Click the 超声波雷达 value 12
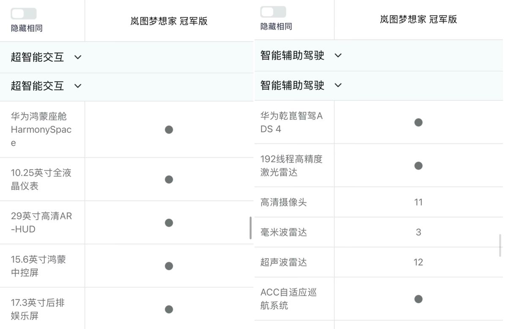This screenshot has width=507, height=329. (418, 262)
